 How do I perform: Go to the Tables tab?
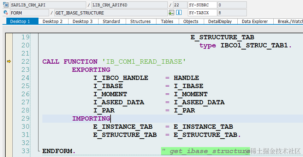pos(167,21)
